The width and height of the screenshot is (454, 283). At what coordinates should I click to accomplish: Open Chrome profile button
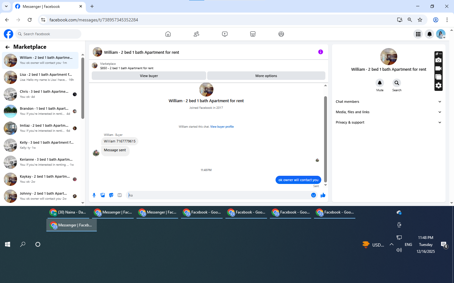tap(436, 20)
